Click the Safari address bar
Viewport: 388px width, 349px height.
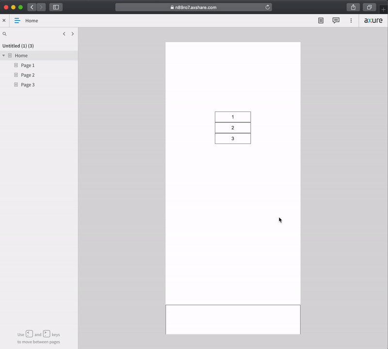[x=193, y=7]
